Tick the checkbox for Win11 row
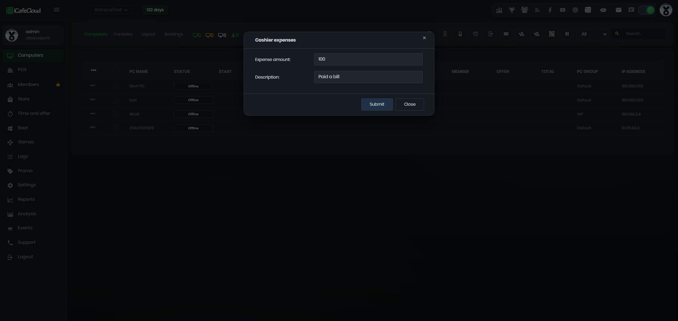678x321 pixels. (x=115, y=114)
